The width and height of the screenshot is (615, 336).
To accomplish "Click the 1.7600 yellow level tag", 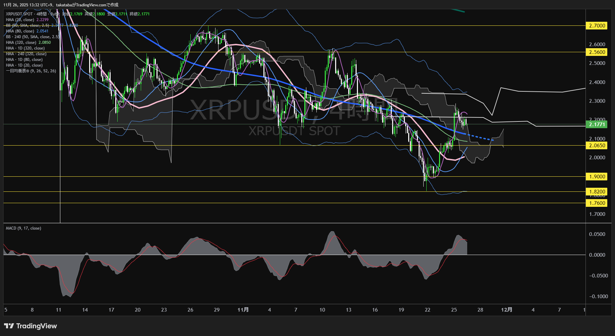I will [x=597, y=203].
